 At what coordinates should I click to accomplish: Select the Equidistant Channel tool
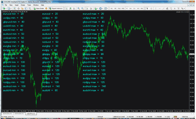pyautogui.click(x=167, y=8)
